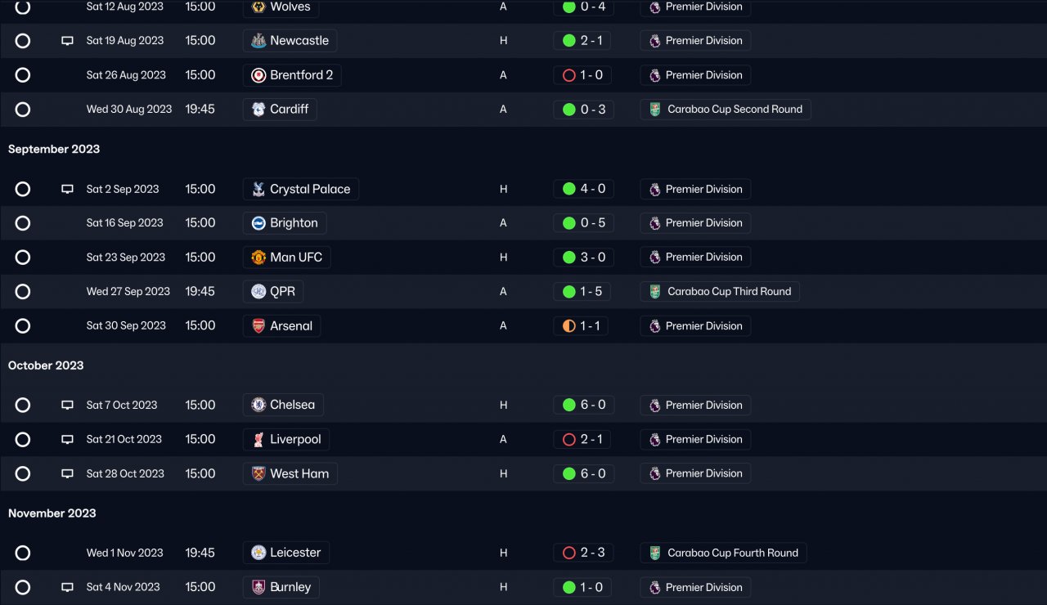Open the QPR team page
The height and width of the screenshot is (605, 1047).
click(x=282, y=292)
